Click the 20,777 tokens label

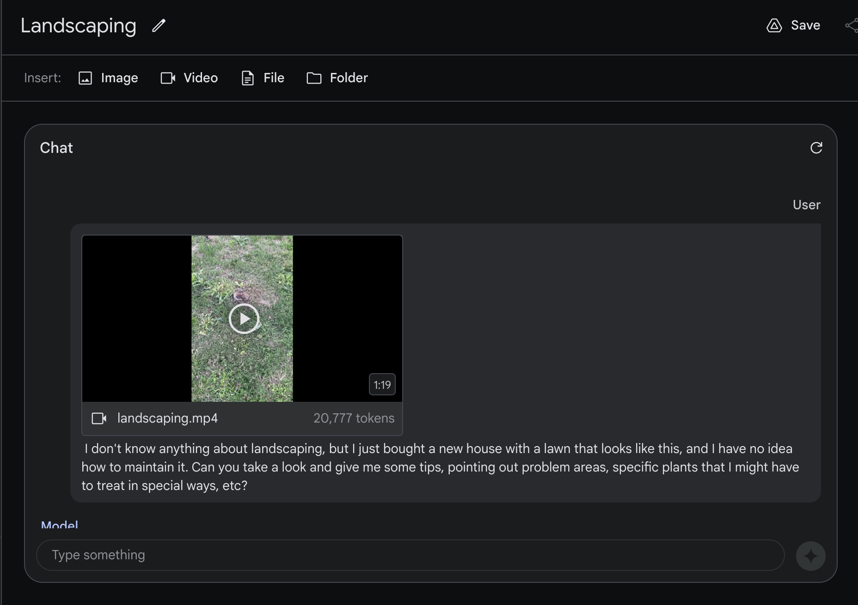tap(354, 418)
